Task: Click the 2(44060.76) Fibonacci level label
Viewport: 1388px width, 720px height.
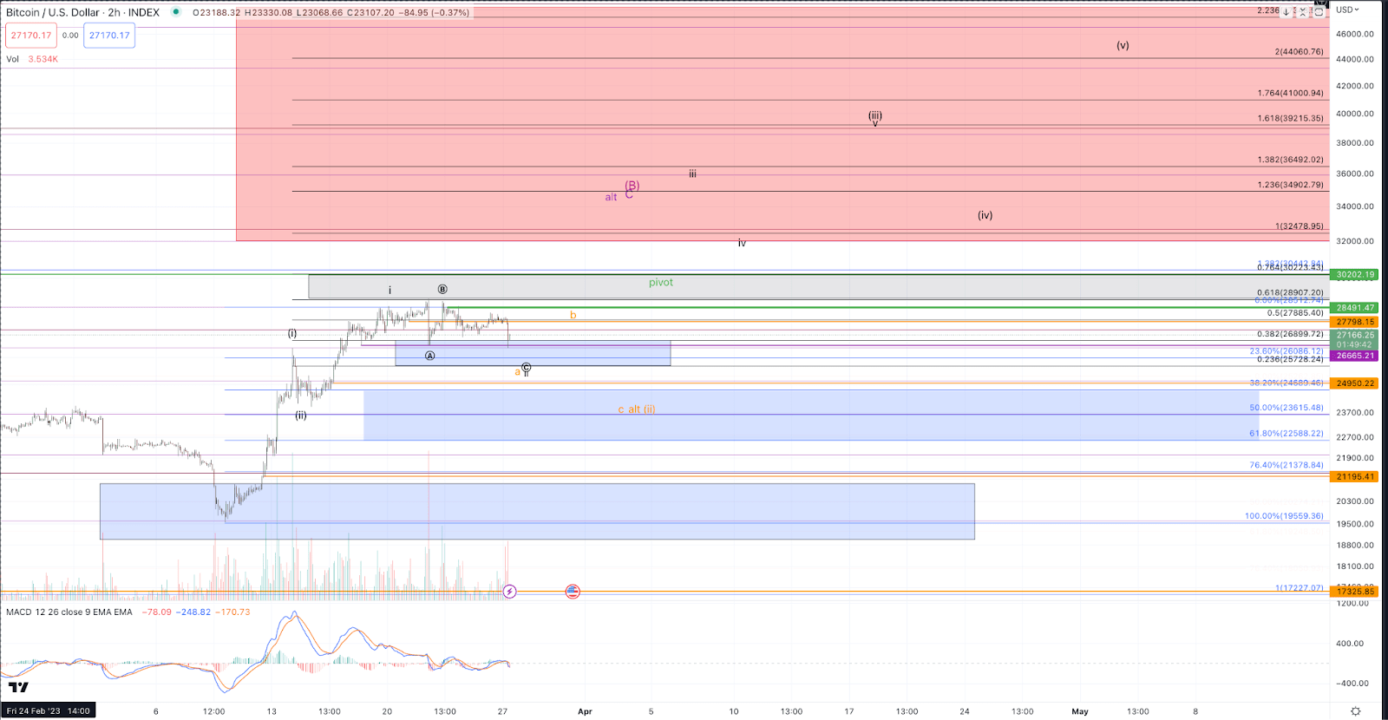Action: coord(1300,52)
